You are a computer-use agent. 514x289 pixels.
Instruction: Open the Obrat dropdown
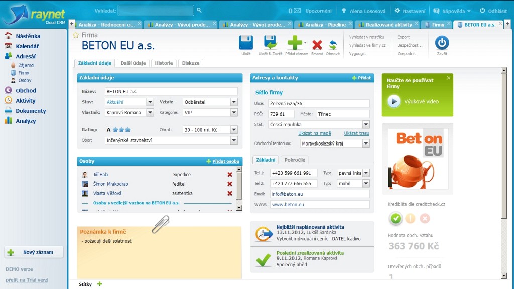(234, 130)
